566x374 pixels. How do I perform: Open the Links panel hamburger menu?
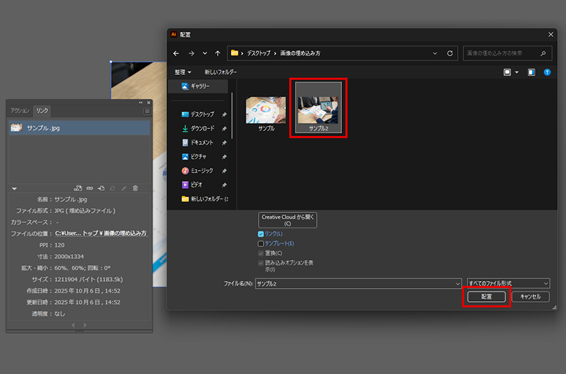click(x=147, y=111)
